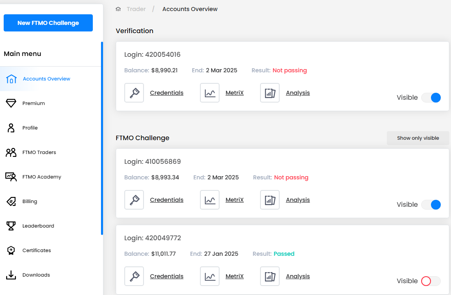Viewport: 451px width, 295px height.
Task: Click the green Passed result text
Action: click(x=284, y=254)
